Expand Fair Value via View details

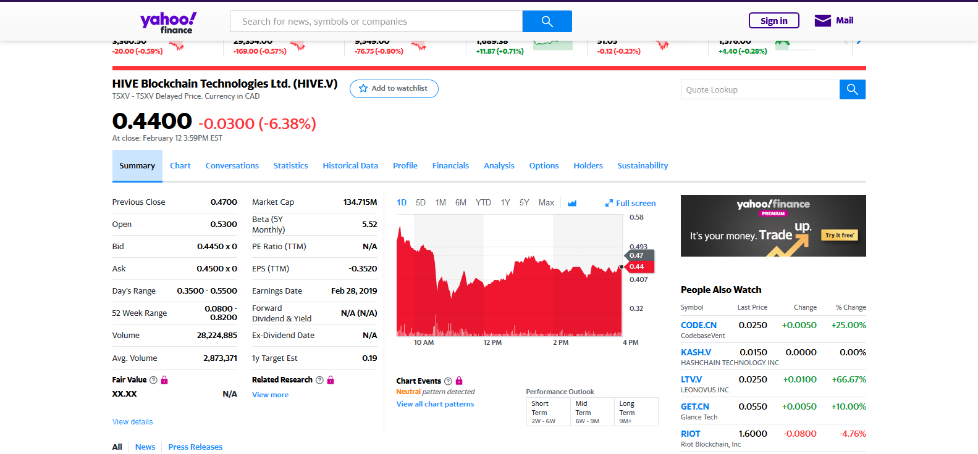(x=132, y=422)
